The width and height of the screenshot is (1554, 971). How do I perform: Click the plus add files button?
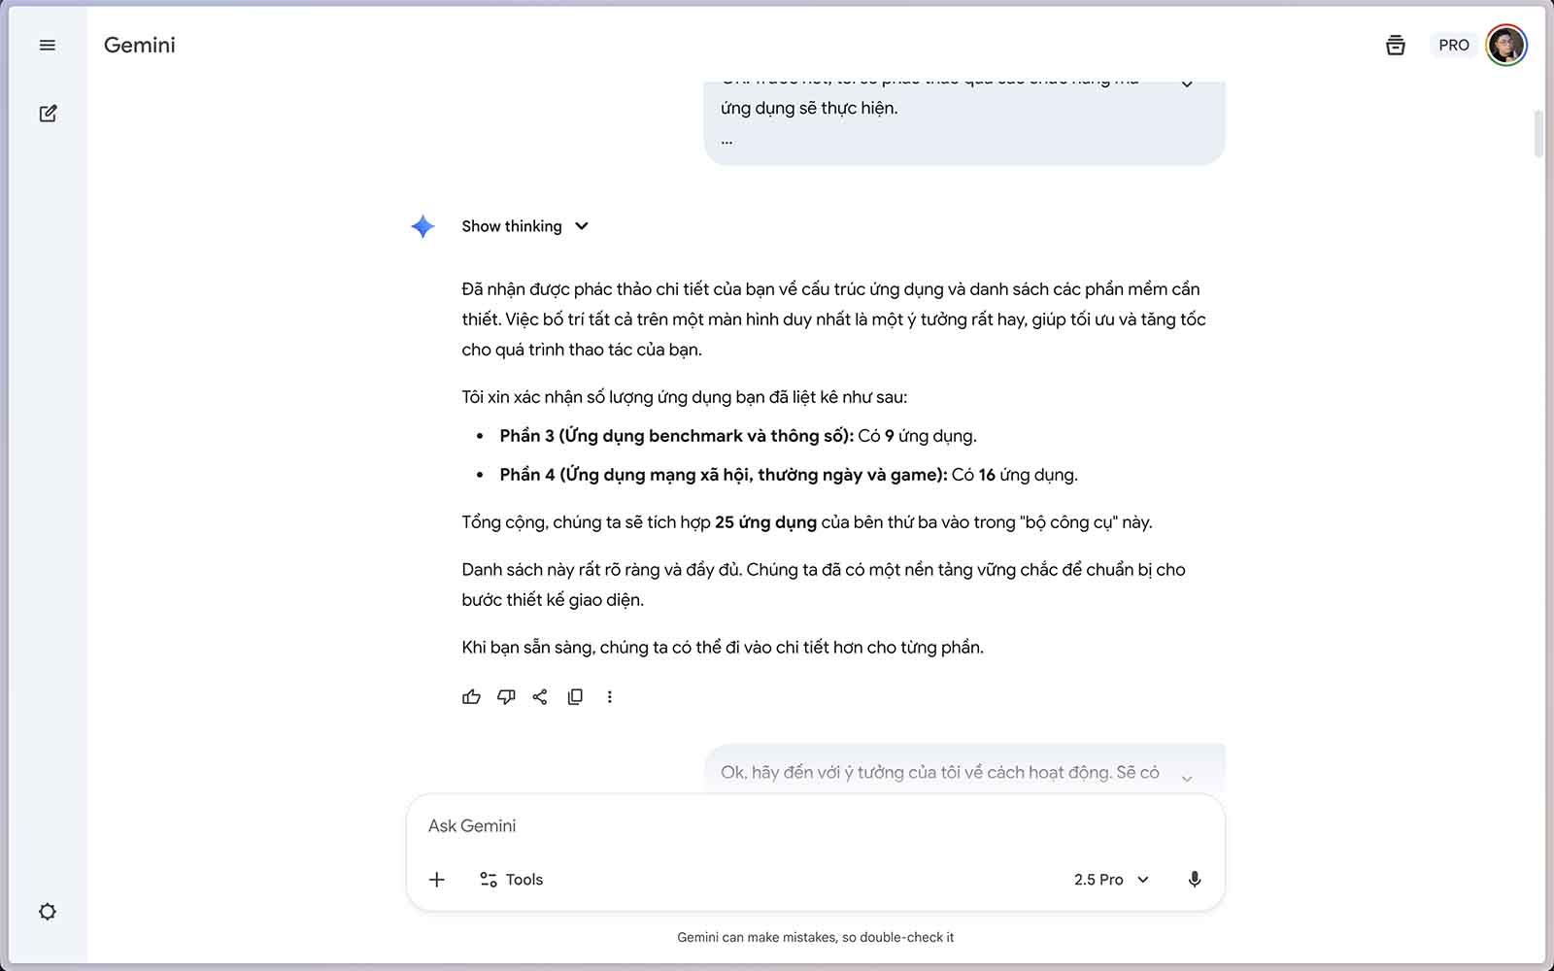pyautogui.click(x=437, y=880)
